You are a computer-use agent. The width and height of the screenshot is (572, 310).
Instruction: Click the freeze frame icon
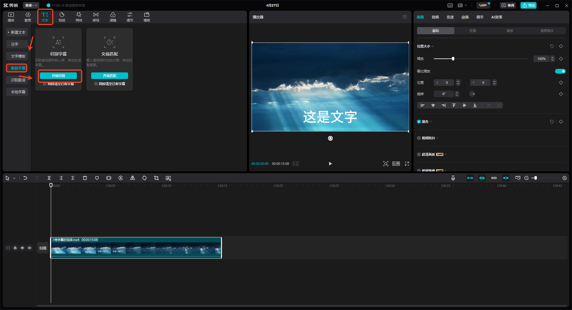[x=109, y=178]
